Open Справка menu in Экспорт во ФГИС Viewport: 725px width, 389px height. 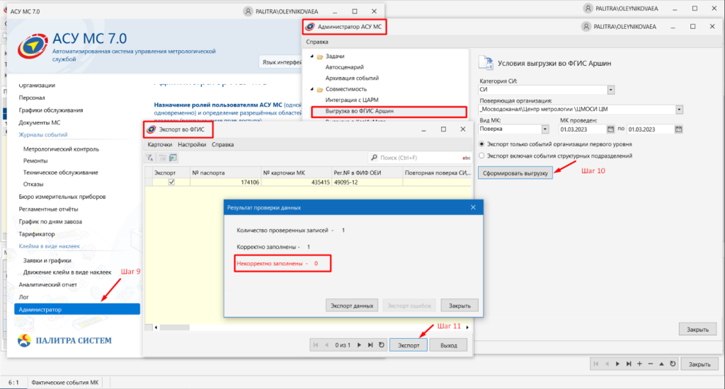222,144
